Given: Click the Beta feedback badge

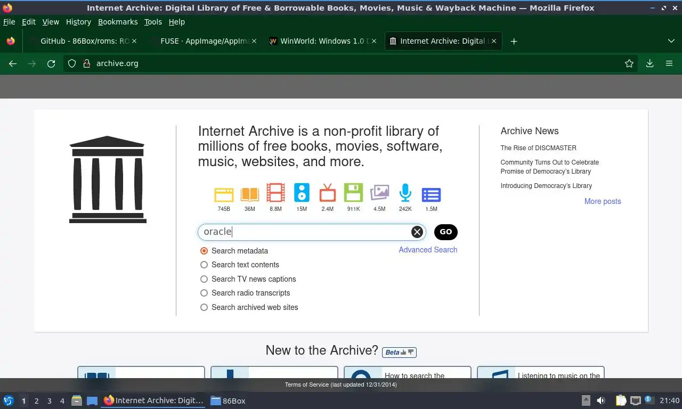Looking at the screenshot, I should 399,352.
